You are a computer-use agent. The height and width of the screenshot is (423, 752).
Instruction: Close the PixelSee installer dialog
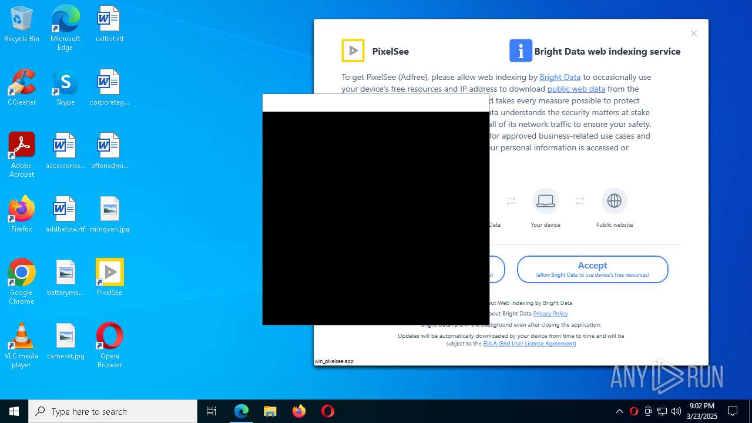(x=694, y=33)
